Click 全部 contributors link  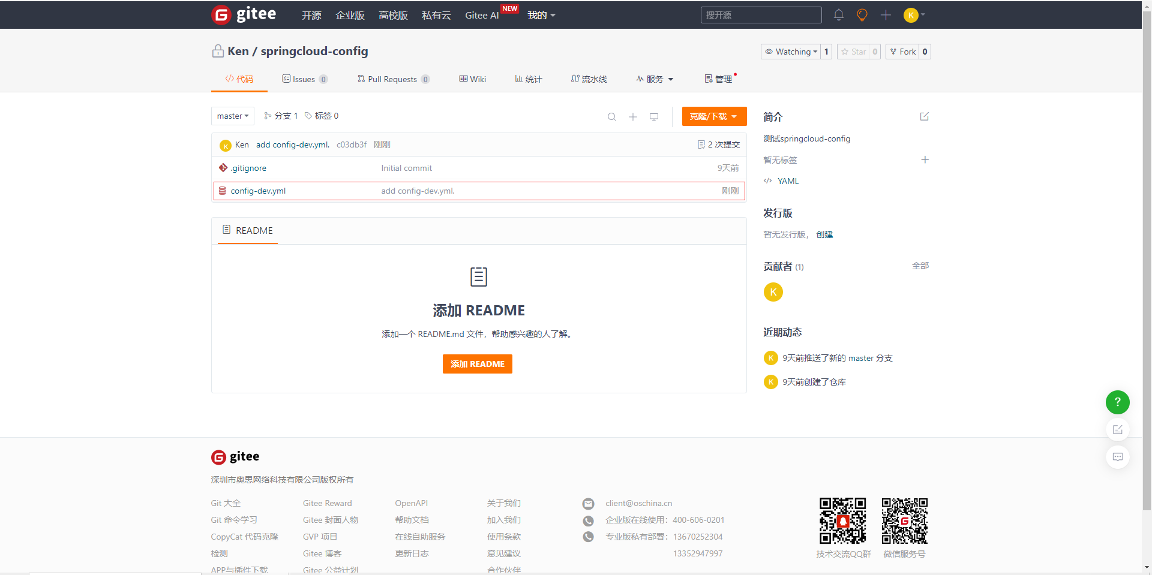920,266
